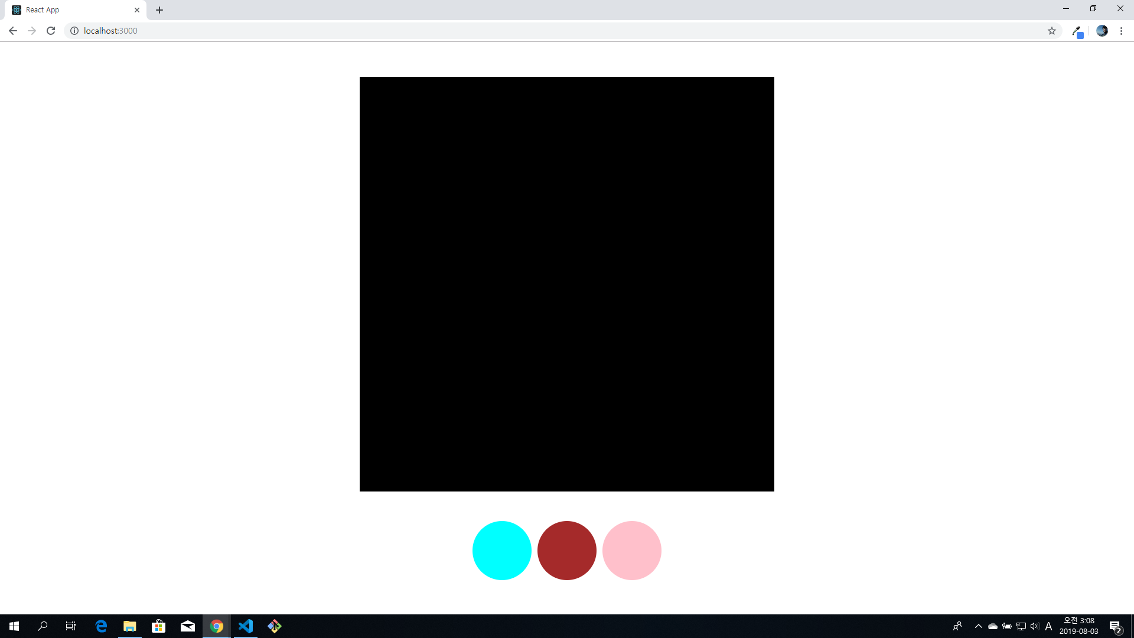Open the notification action center
Viewport: 1134px width, 638px height.
1115,626
